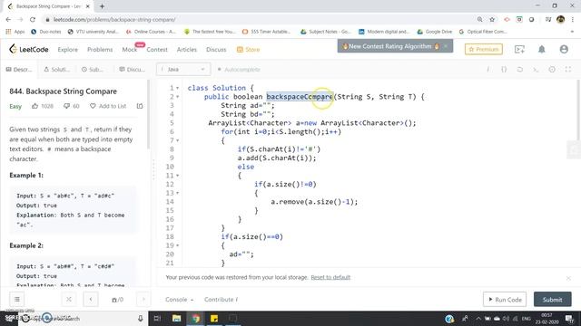Switch to the Submissions tab
This screenshot has width=581, height=326.
(x=93, y=70)
